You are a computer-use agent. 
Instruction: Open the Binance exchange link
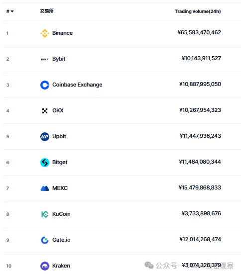tap(62, 33)
